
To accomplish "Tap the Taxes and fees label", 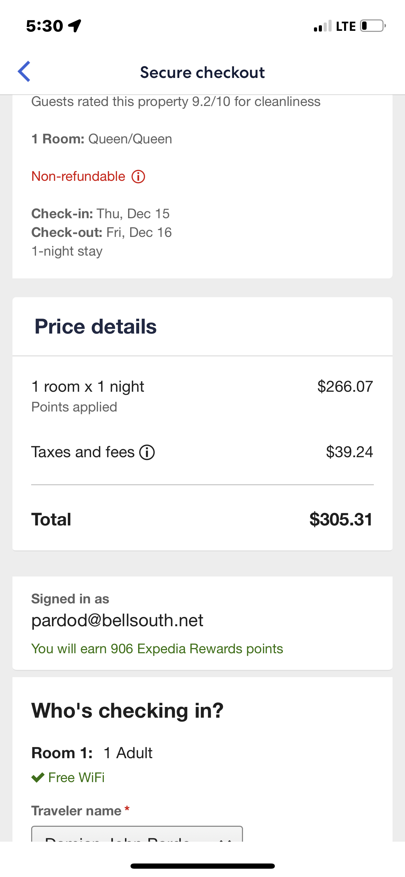I will click(83, 452).
